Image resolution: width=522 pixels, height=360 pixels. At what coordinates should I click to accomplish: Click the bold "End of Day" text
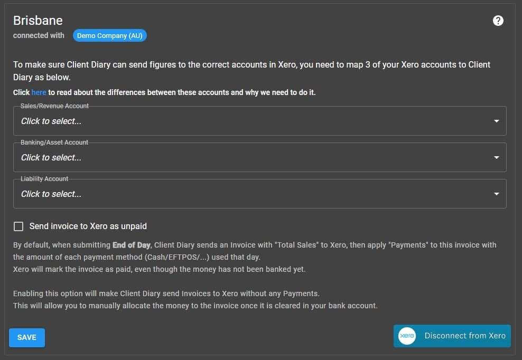pos(131,245)
